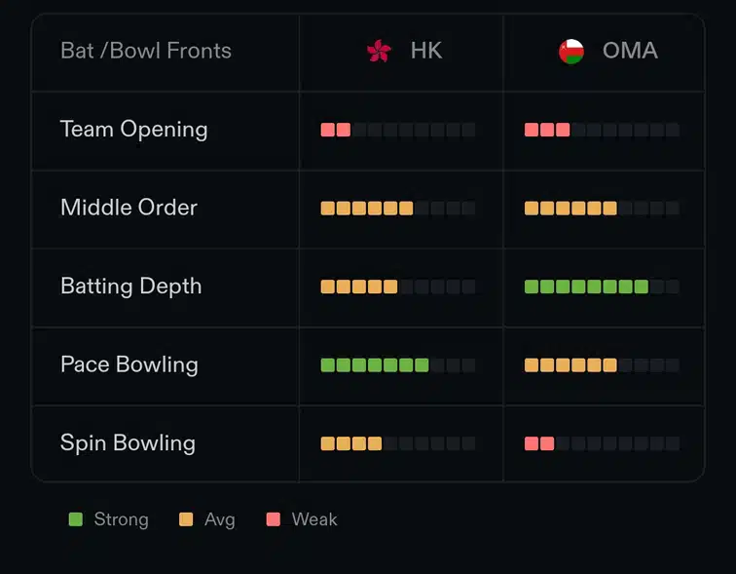
Task: Click OMA's Pace Bowling rating bar
Action: point(602,365)
